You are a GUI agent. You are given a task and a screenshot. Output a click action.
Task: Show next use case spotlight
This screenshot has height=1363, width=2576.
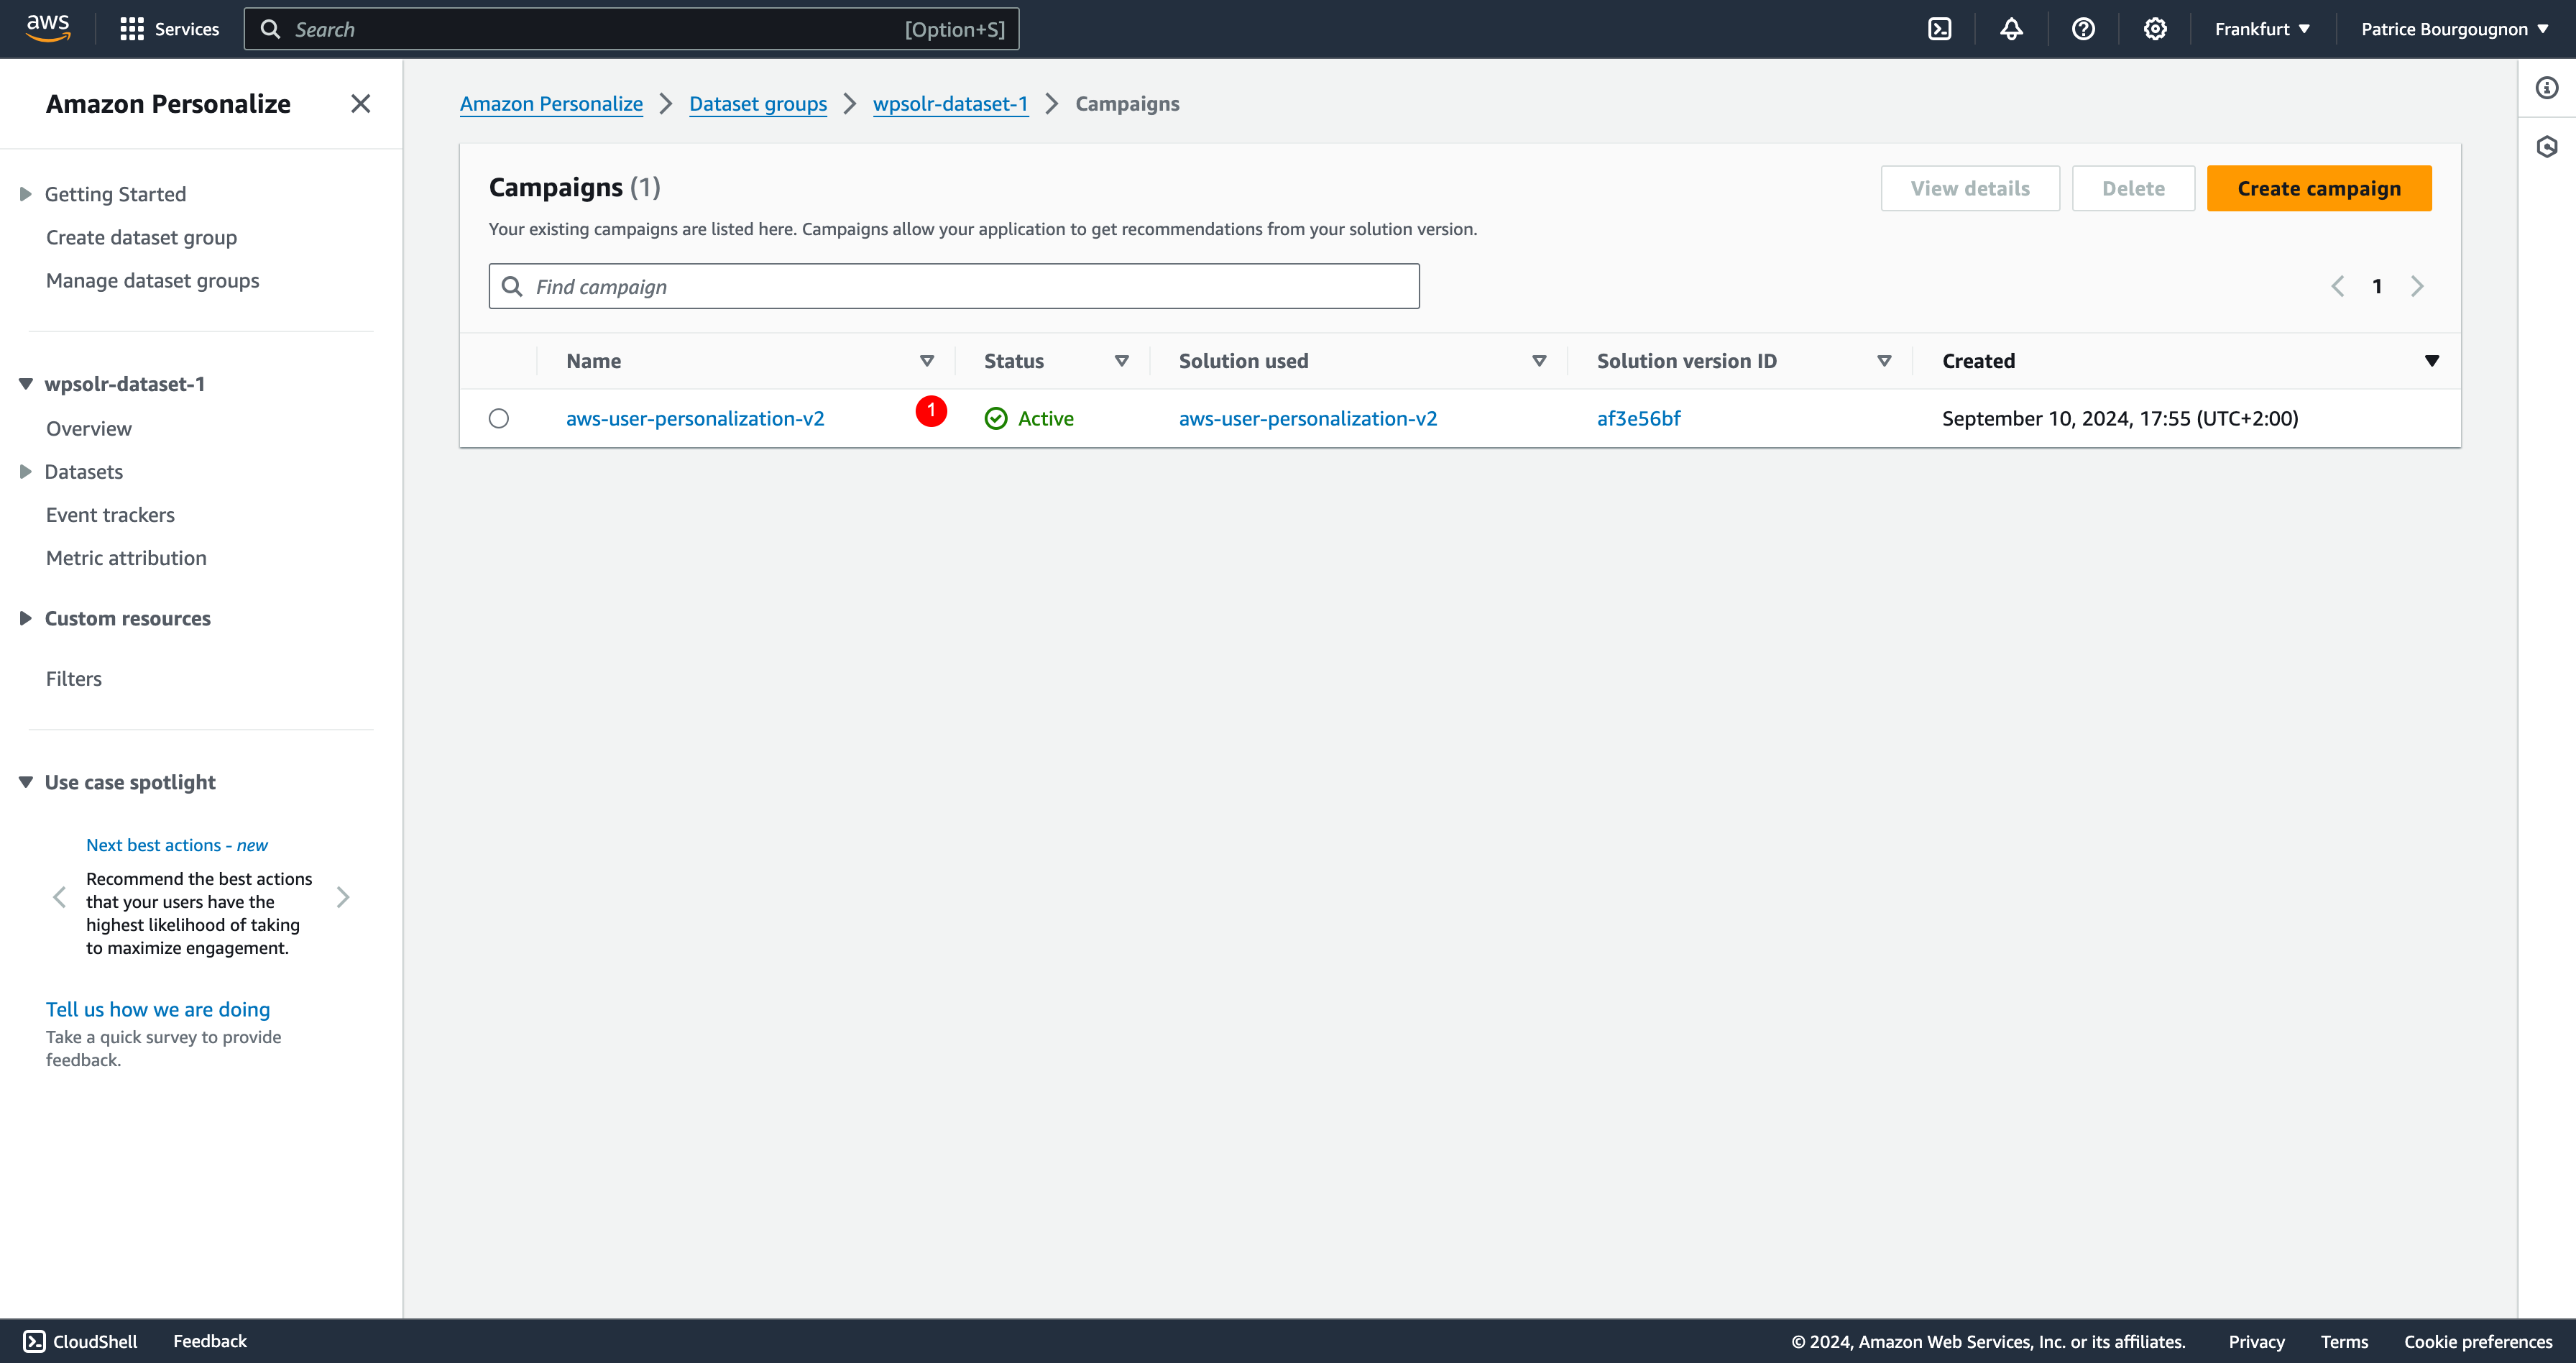[343, 897]
